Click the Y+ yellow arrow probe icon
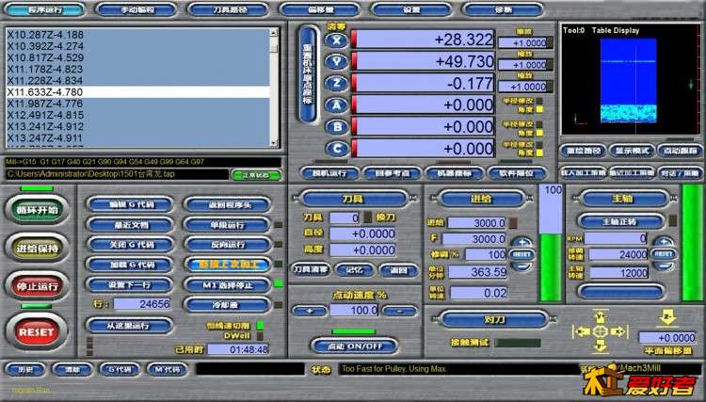The width and height of the screenshot is (706, 402). click(600, 317)
